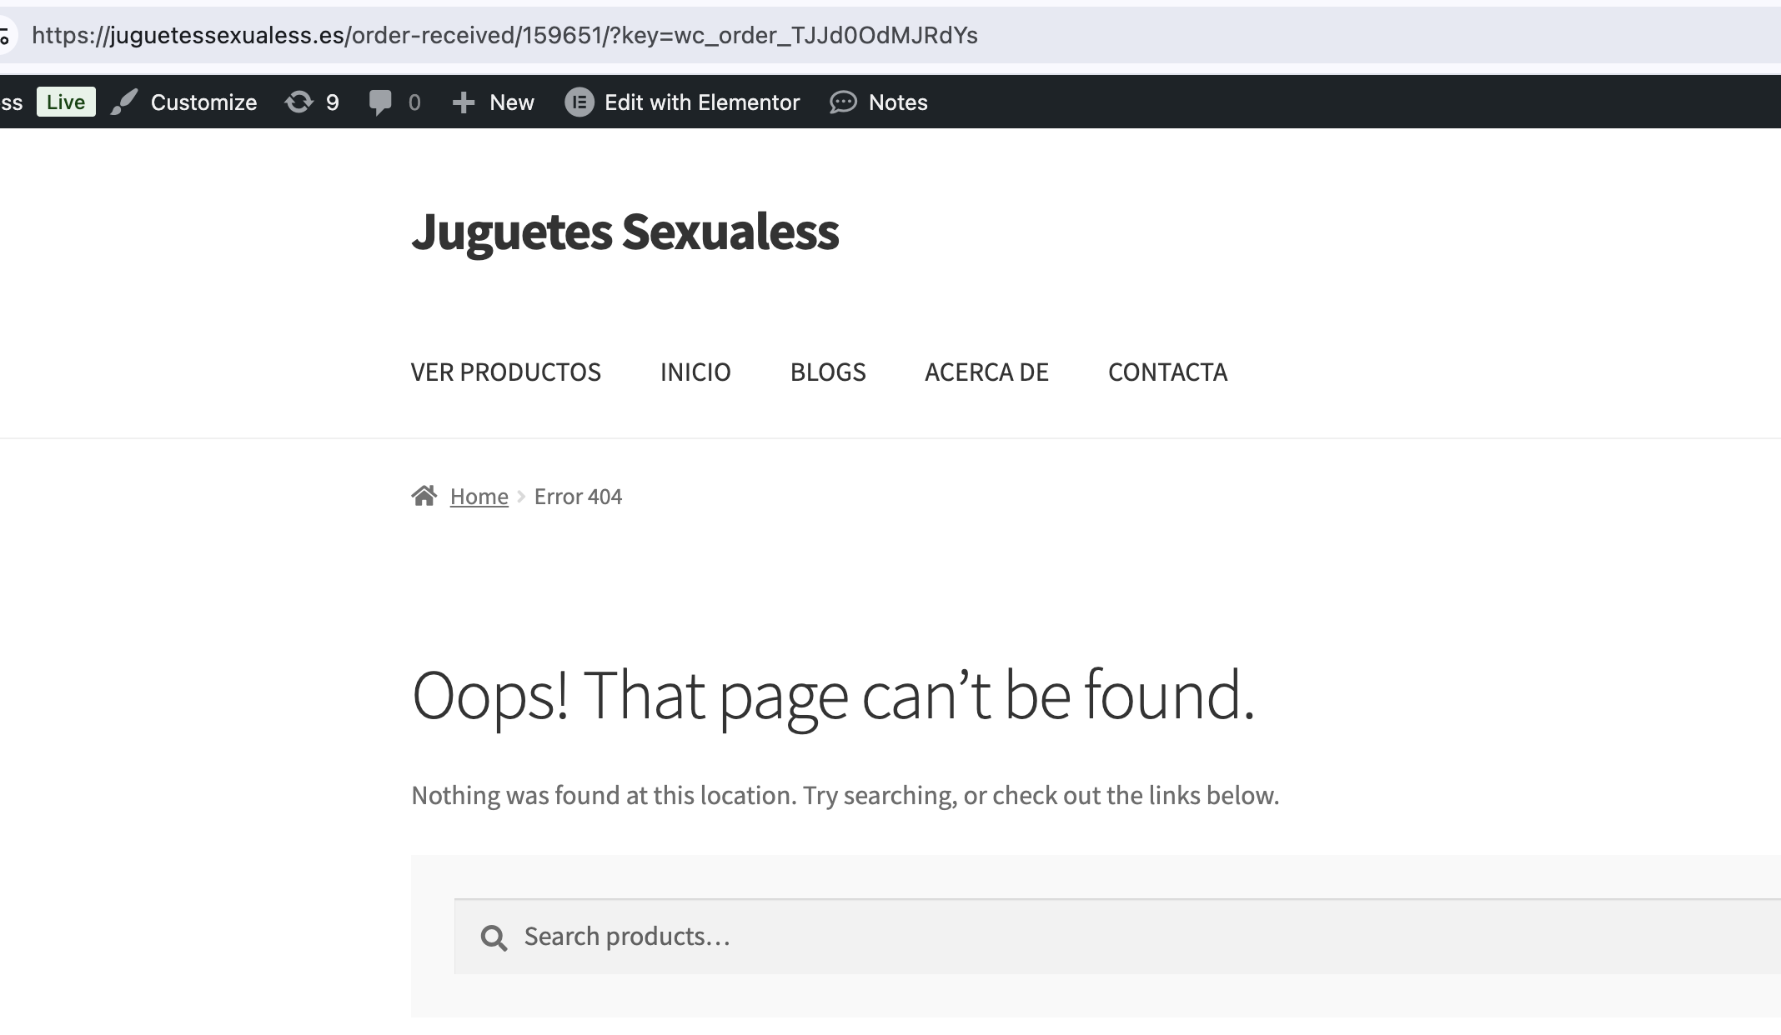
Task: Open the VER PRODUCTOS menu item
Action: (x=505, y=372)
